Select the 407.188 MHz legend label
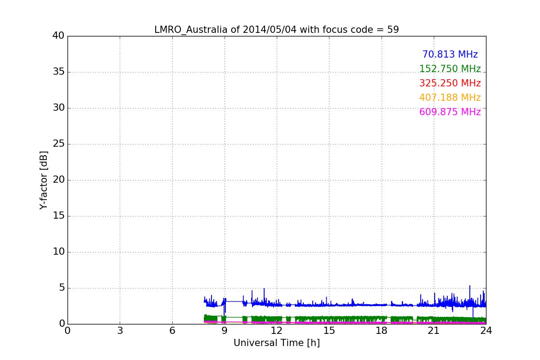The width and height of the screenshot is (540, 360). coord(450,98)
